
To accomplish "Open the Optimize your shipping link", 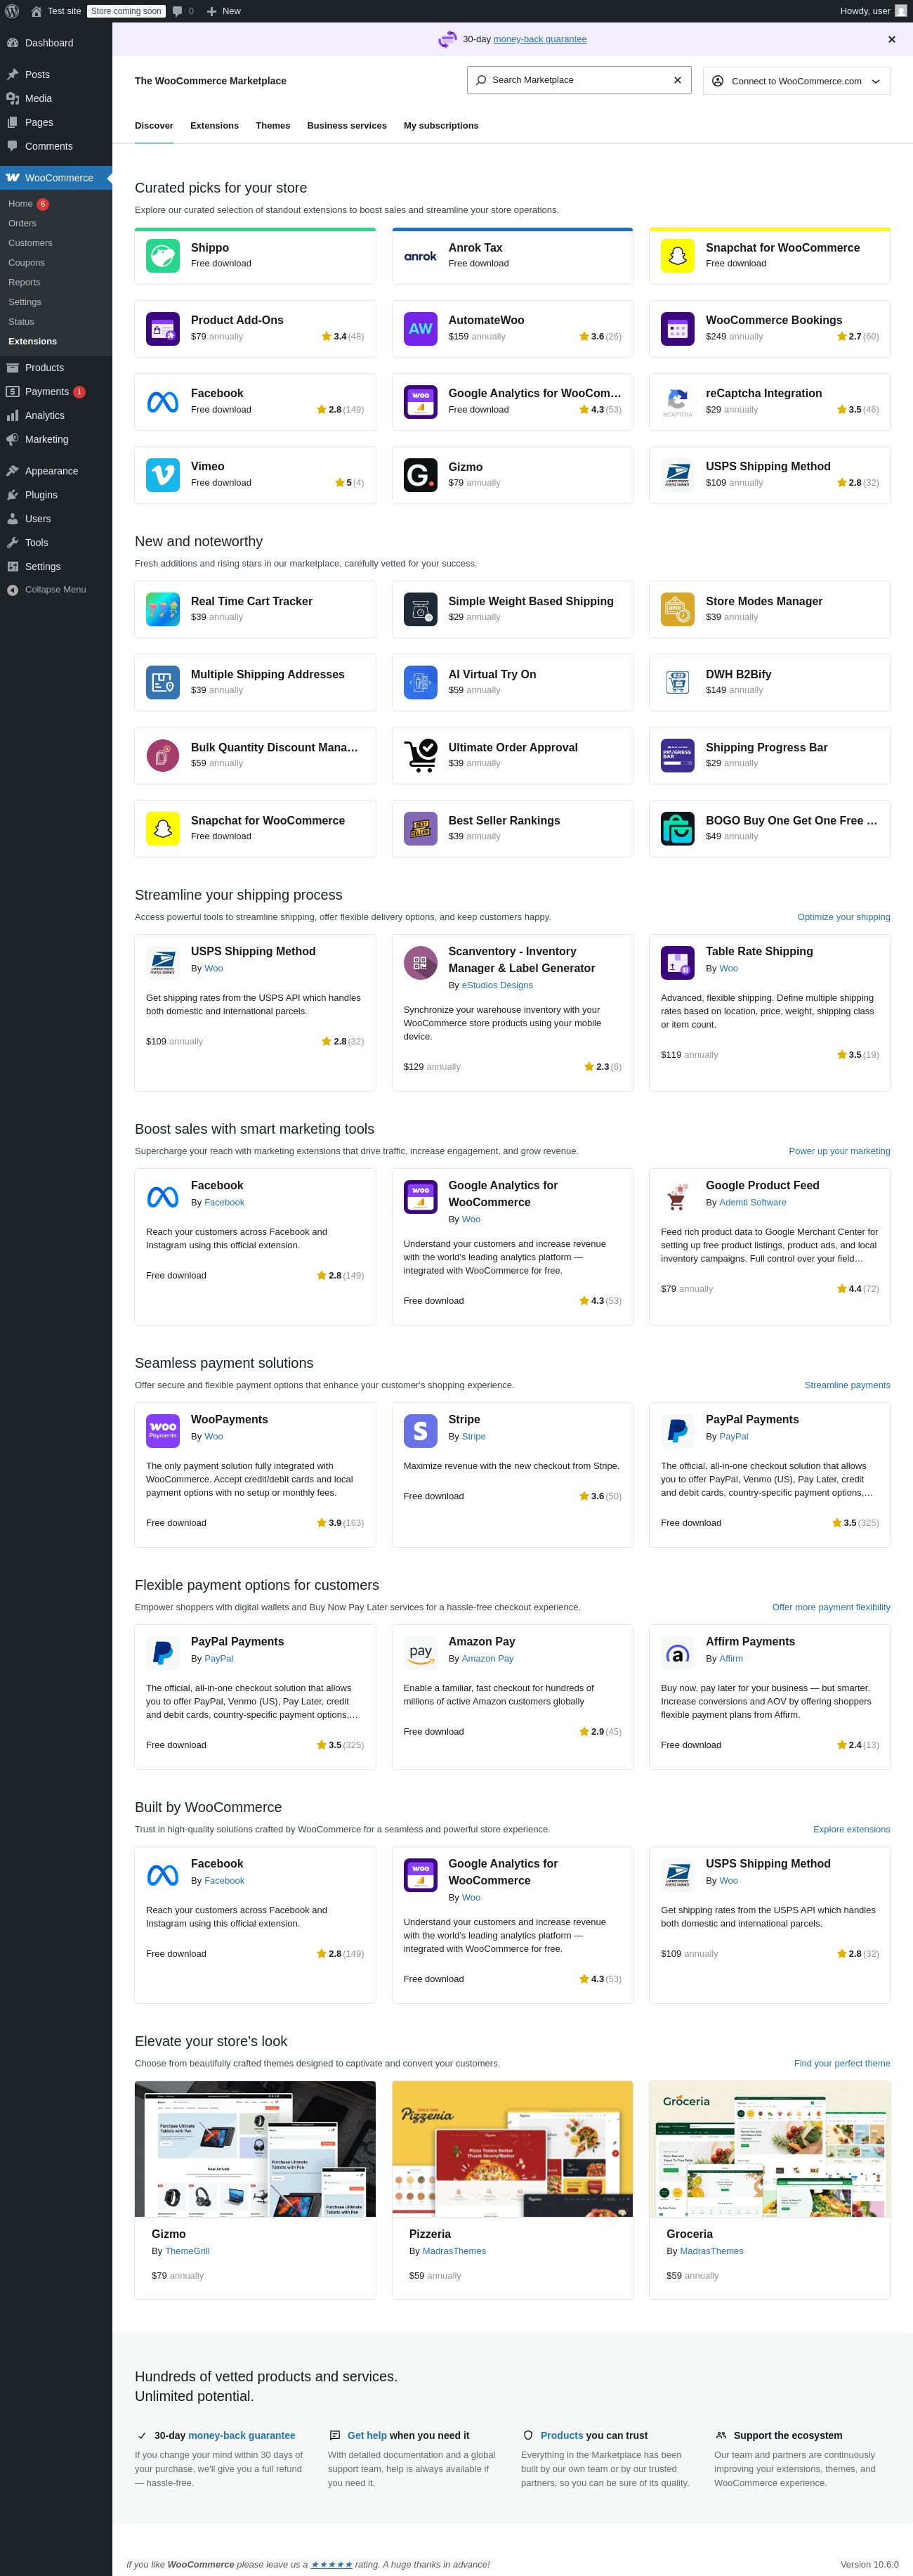I will click(x=843, y=917).
